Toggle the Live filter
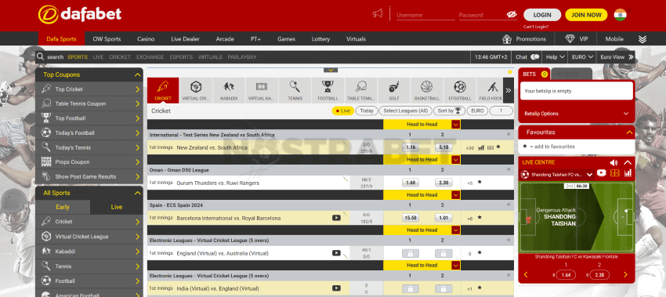Image resolution: width=666 pixels, height=297 pixels. tap(342, 111)
